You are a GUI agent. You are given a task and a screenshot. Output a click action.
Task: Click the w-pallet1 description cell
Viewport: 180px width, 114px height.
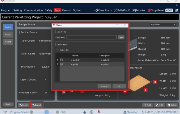105,64
